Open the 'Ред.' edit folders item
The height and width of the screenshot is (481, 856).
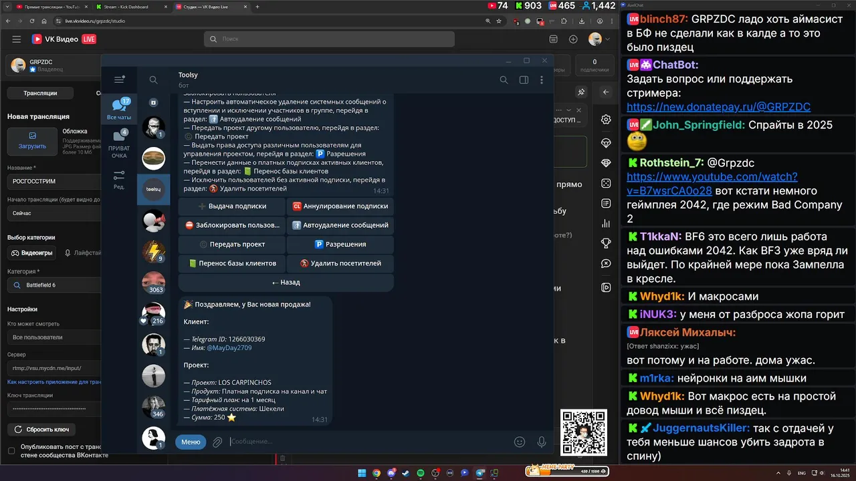point(119,180)
